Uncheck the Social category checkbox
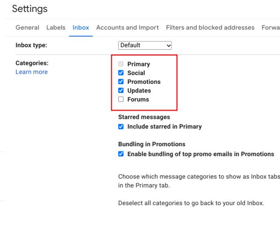The width and height of the screenshot is (280, 227). tap(121, 73)
